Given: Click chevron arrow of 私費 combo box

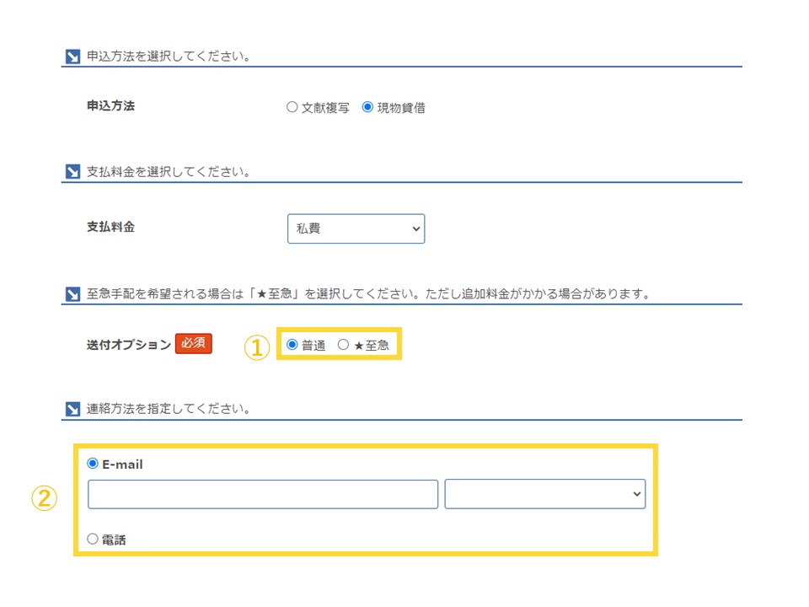Looking at the screenshot, I should point(415,228).
